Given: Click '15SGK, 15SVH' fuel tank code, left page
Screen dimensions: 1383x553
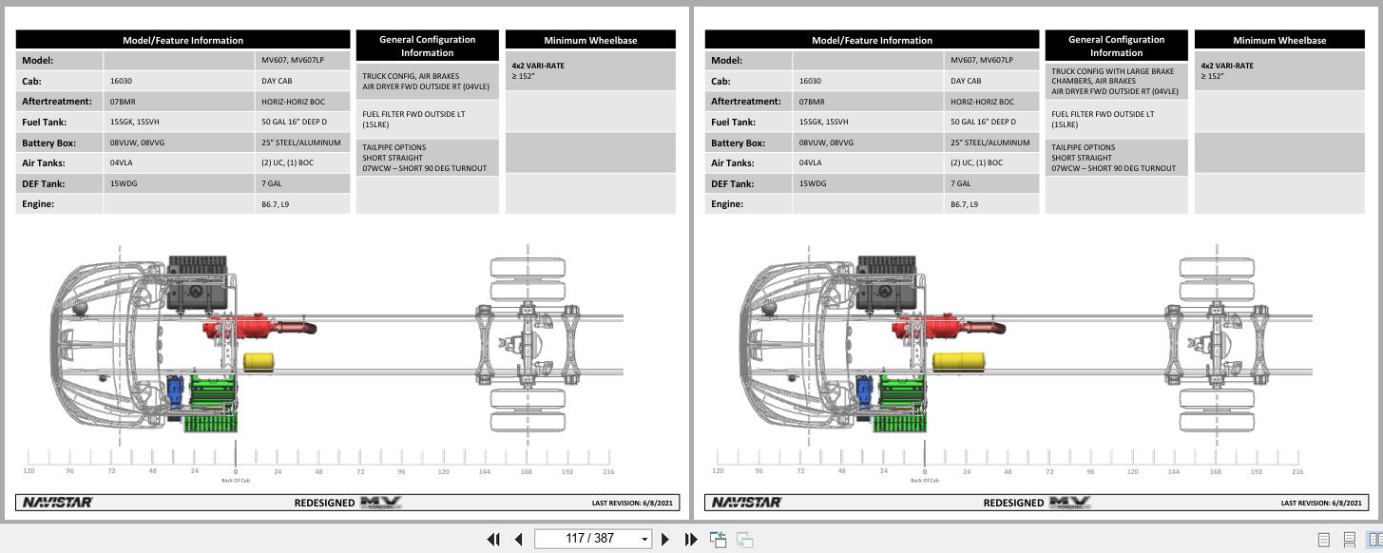Looking at the screenshot, I should coord(134,122).
